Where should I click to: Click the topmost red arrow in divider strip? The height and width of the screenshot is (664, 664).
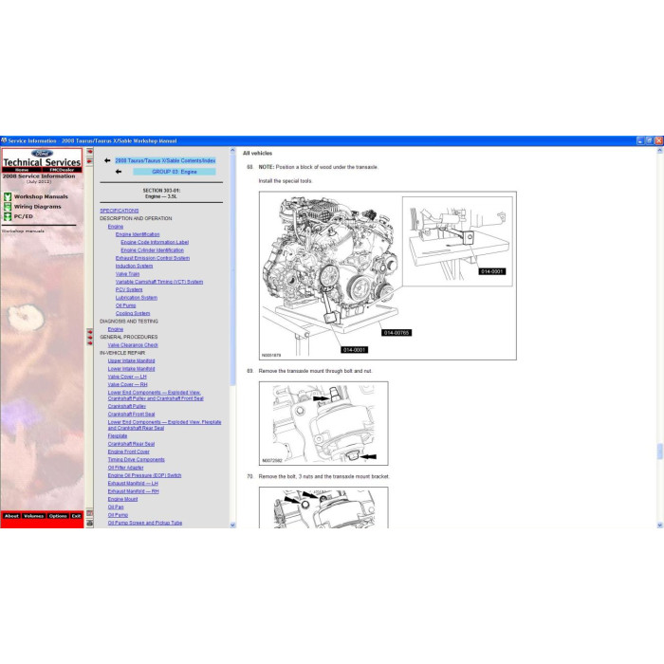pos(90,152)
